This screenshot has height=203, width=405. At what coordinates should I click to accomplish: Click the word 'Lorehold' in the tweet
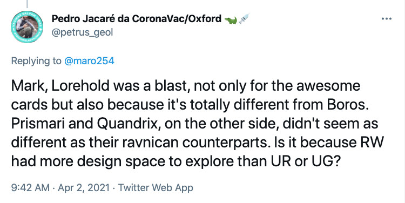80,86
